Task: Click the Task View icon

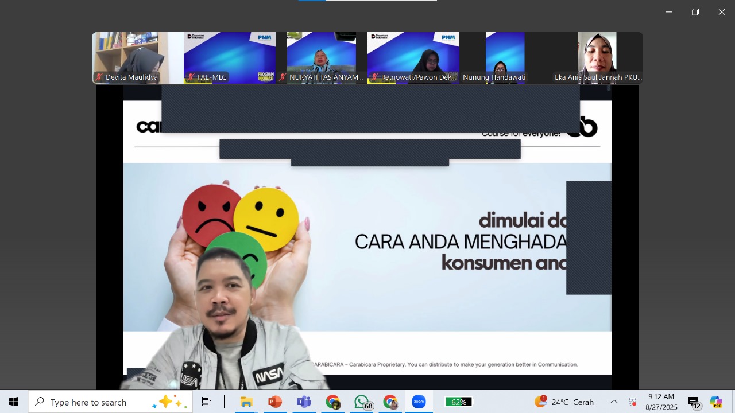Action: pos(207,402)
